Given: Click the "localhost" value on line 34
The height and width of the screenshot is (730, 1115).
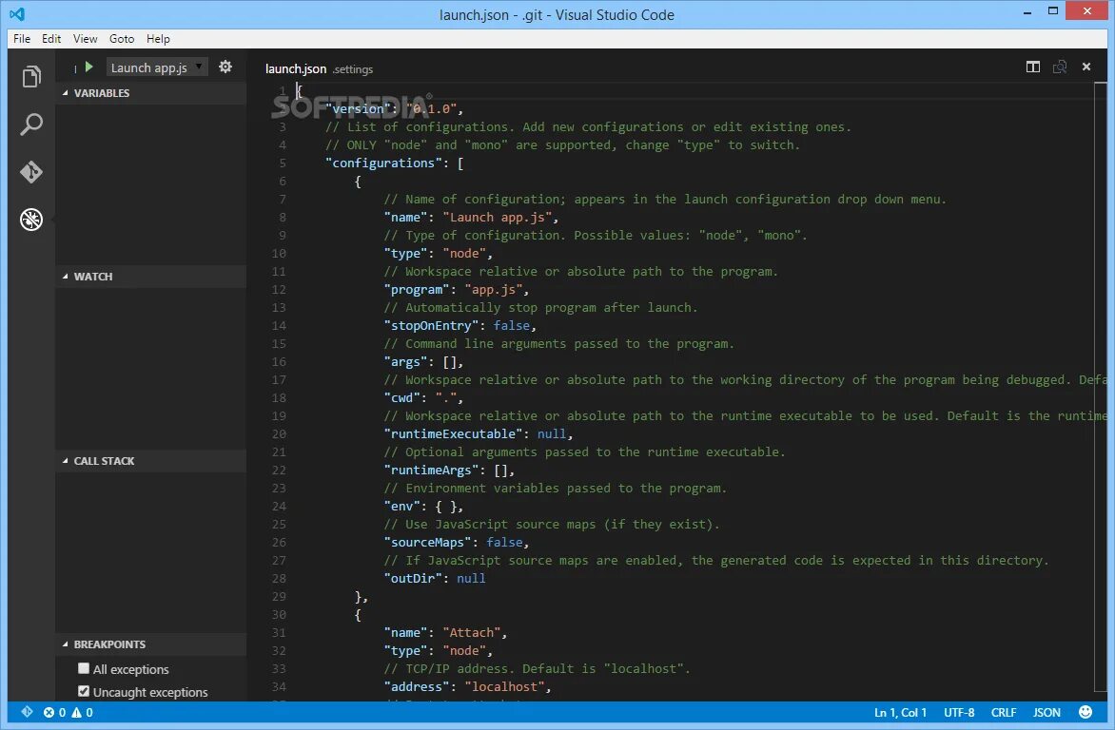Looking at the screenshot, I should [505, 686].
